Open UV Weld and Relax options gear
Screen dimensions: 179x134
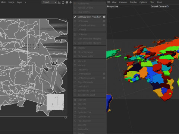click(104, 25)
